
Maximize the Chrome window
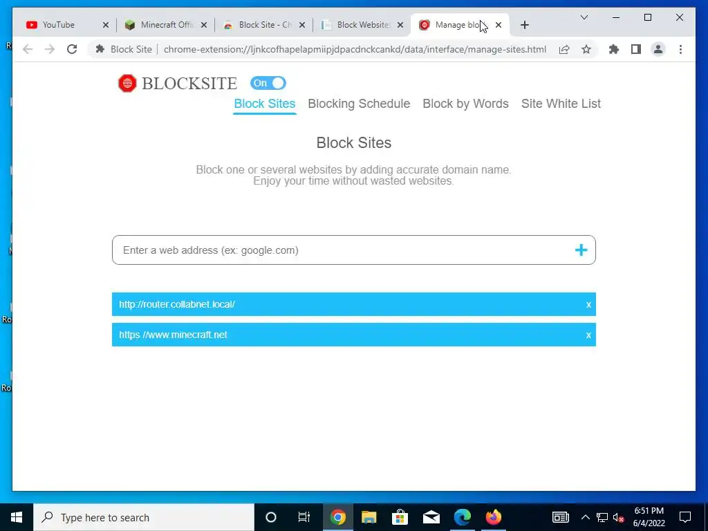tap(647, 17)
